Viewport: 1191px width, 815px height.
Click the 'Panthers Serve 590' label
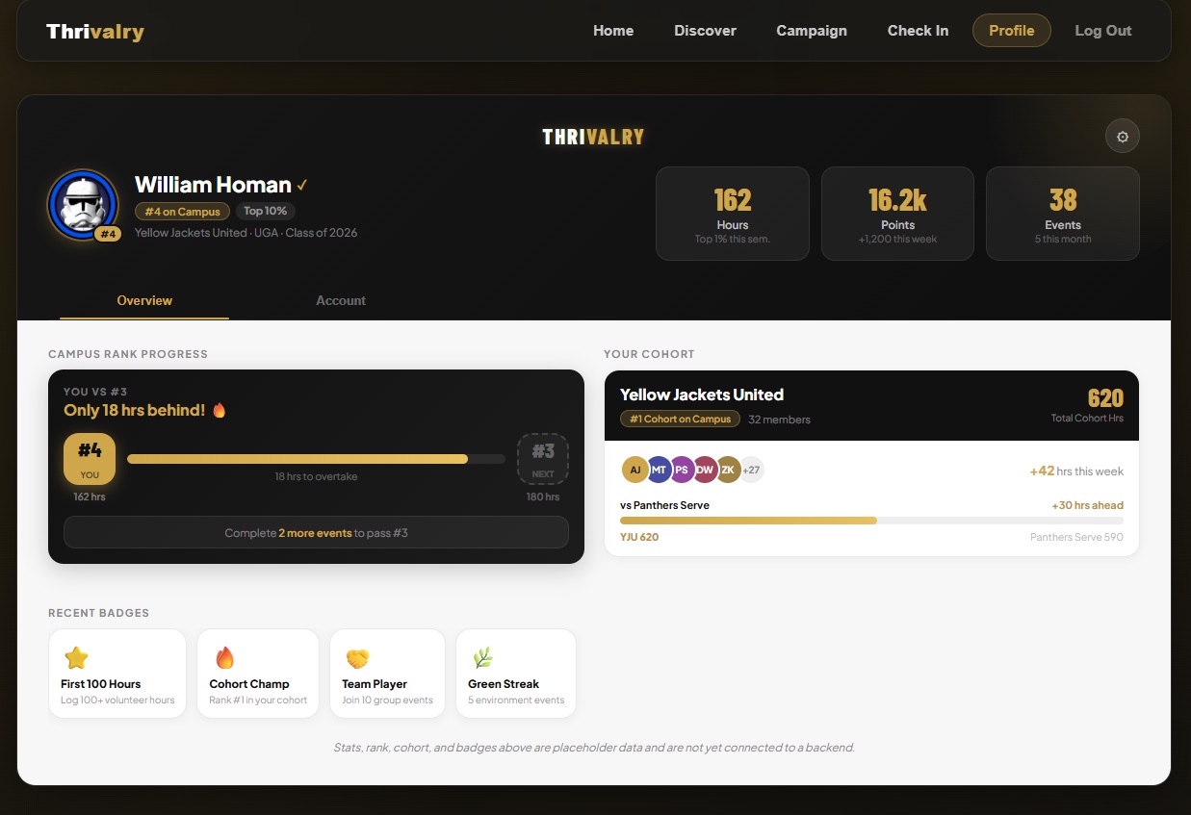(1076, 537)
